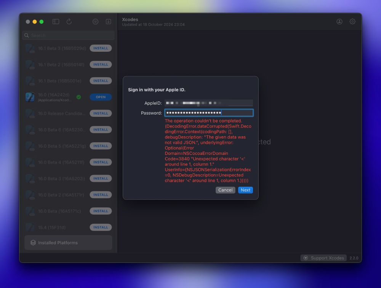This screenshot has width=381, height=288.
Task: Open the filter list icon
Action: tap(96, 22)
